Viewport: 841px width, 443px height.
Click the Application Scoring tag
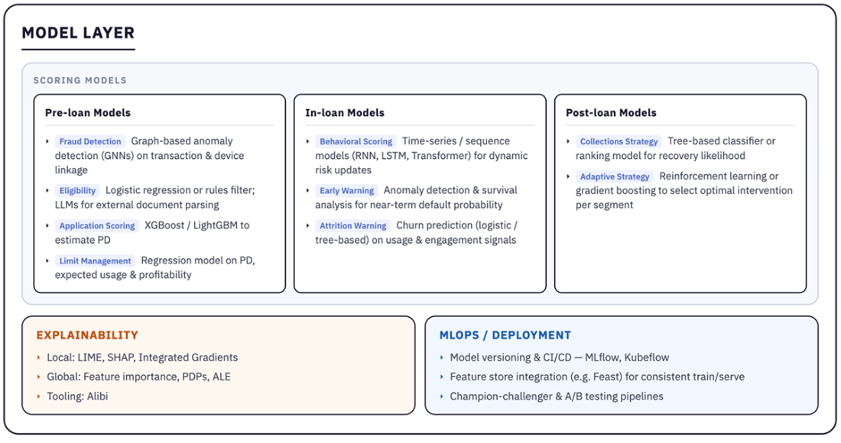tap(97, 226)
